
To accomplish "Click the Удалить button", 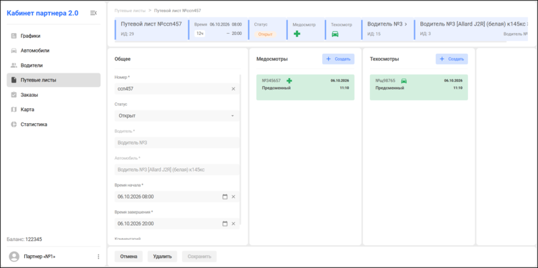I will (162, 257).
